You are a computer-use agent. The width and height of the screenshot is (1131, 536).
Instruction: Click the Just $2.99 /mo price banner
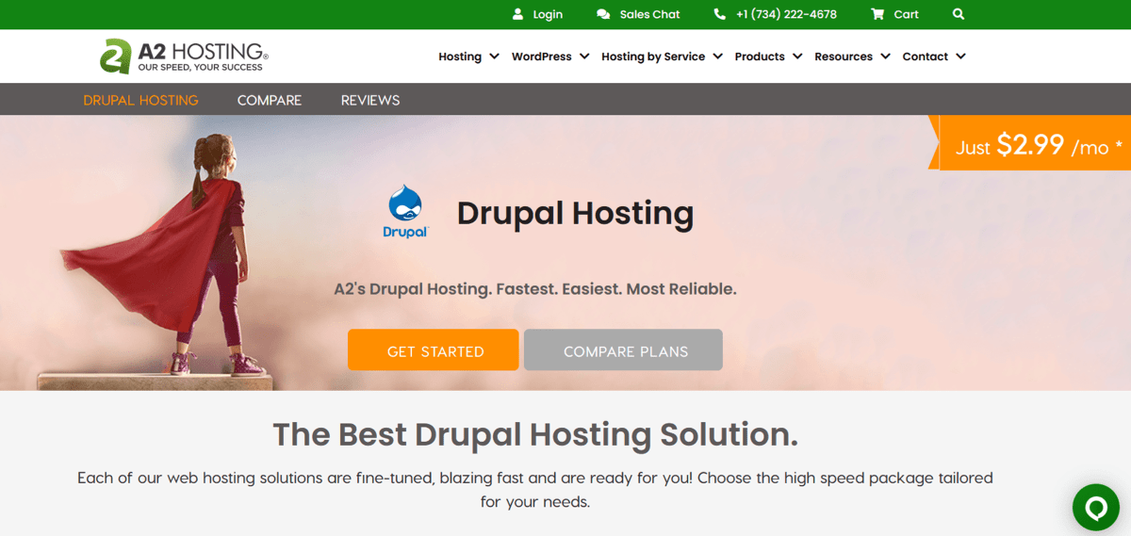[x=1029, y=143]
